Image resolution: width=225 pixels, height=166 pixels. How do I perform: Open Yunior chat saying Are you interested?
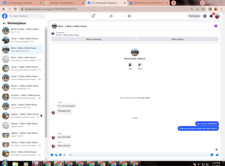[x=22, y=40]
